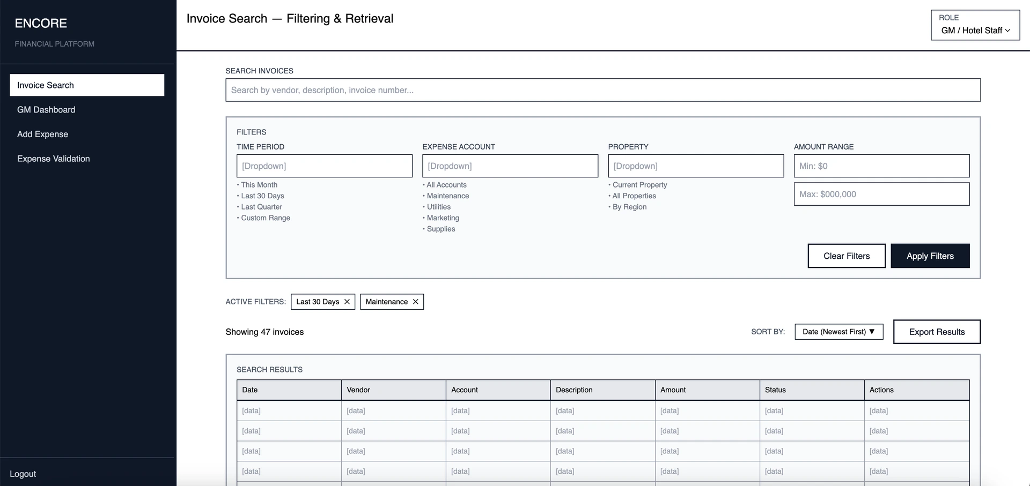1030x486 pixels.
Task: Click the Clear Filters button
Action: coord(847,256)
